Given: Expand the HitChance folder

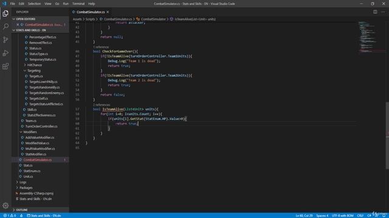Looking at the screenshot, I should point(34,65).
